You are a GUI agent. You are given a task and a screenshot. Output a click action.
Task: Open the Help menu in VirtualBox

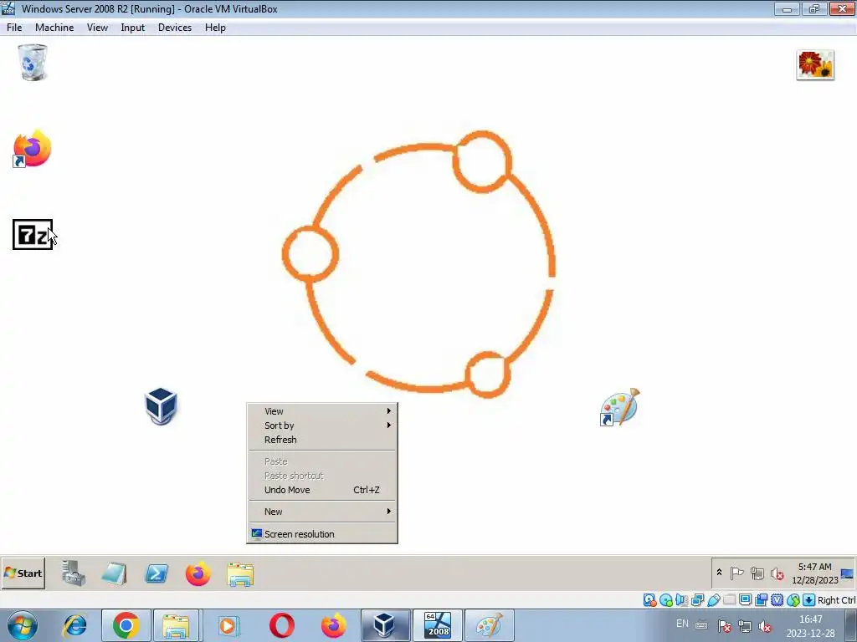click(x=215, y=28)
